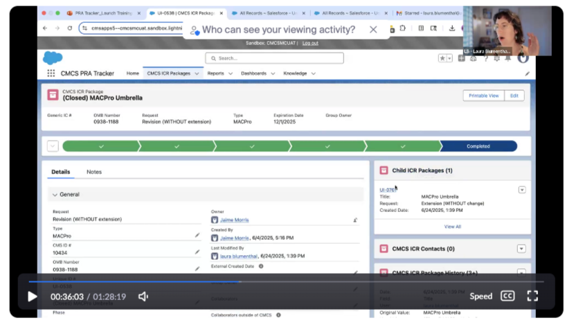Focus the Salesforce Search field
This screenshot has height=325, width=574.
pyautogui.click(x=275, y=58)
